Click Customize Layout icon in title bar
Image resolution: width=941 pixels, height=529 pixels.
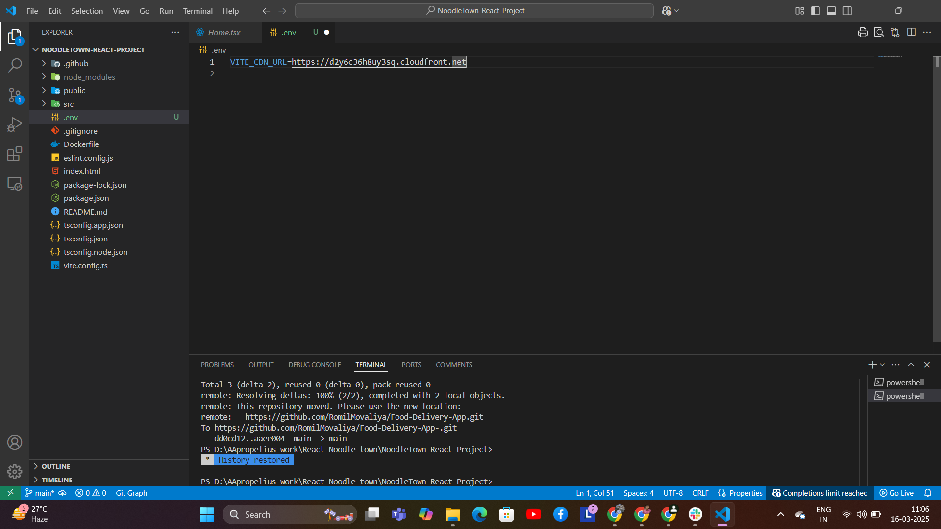pos(799,11)
